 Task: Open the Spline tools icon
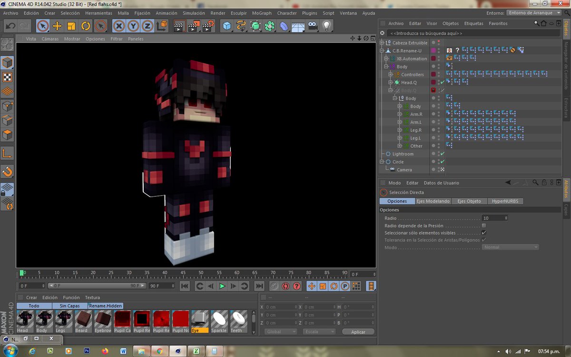pyautogui.click(x=241, y=26)
